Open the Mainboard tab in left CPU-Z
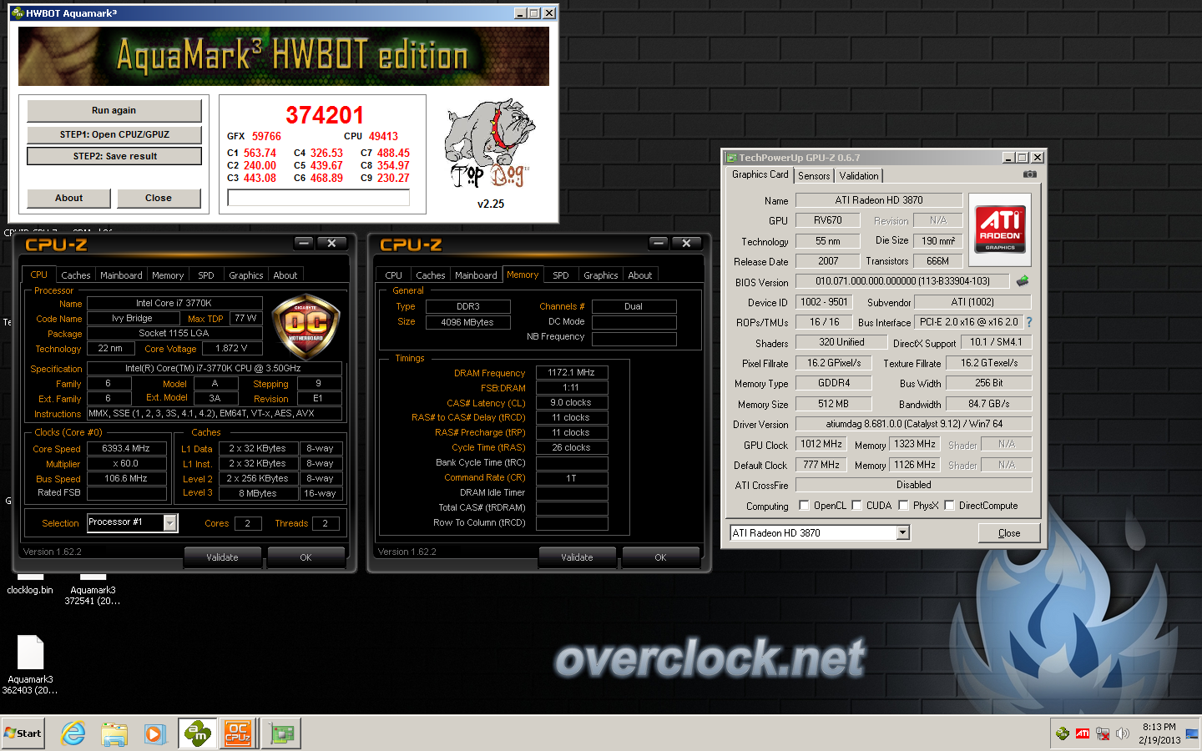Image resolution: width=1202 pixels, height=751 pixels. 121,275
